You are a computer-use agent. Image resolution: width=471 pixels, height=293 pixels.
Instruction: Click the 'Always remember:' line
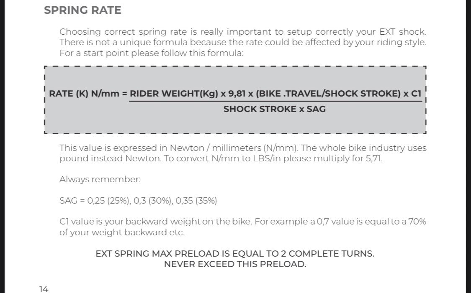pos(100,179)
